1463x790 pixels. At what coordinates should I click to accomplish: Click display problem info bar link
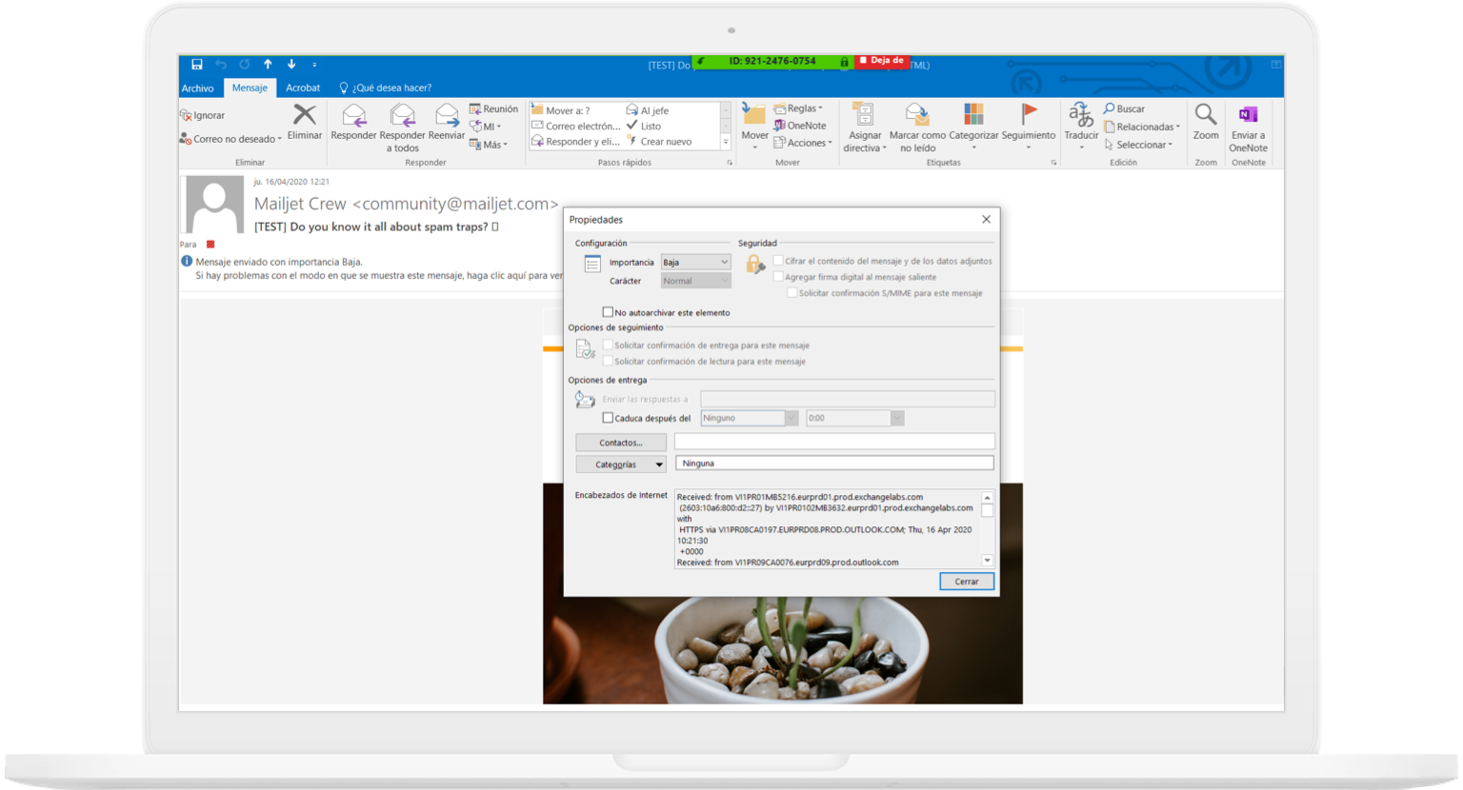pos(379,275)
